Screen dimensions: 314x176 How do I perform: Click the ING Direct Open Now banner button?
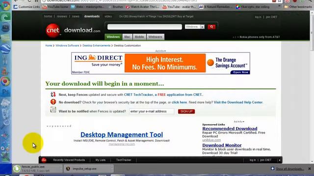coord(240,72)
